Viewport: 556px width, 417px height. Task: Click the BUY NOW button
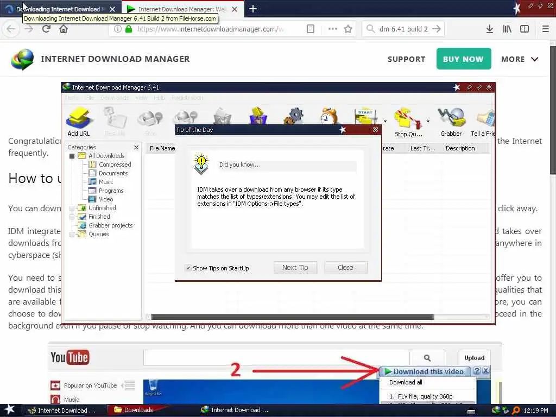[464, 59]
